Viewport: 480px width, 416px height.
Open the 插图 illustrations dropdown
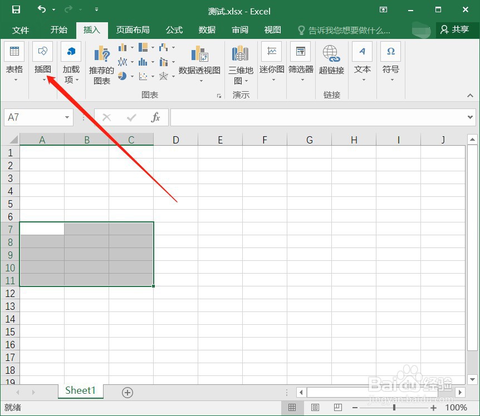42,62
